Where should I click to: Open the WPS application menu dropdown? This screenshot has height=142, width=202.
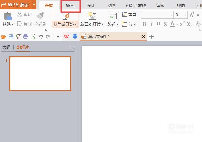pyautogui.click(x=34, y=5)
